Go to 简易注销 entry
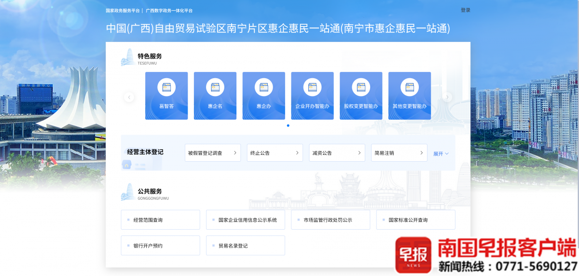 pos(399,153)
